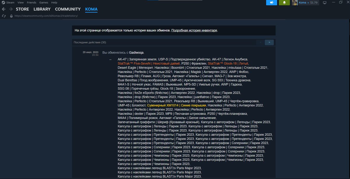The height and width of the screenshot is (179, 350).
Task: Open the View menu
Action: click(x=20, y=2)
